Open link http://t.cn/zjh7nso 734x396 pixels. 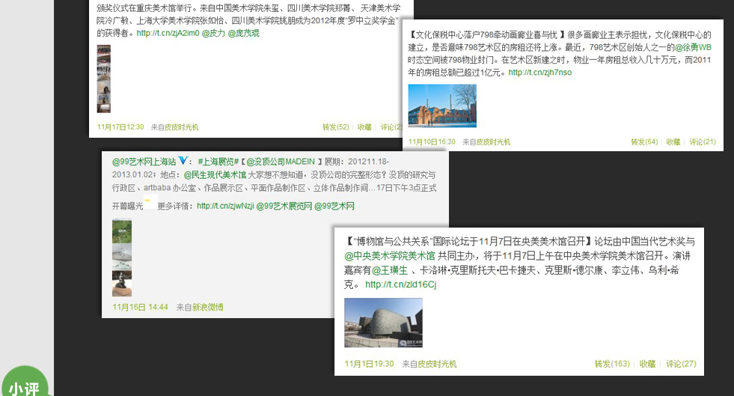coord(539,73)
